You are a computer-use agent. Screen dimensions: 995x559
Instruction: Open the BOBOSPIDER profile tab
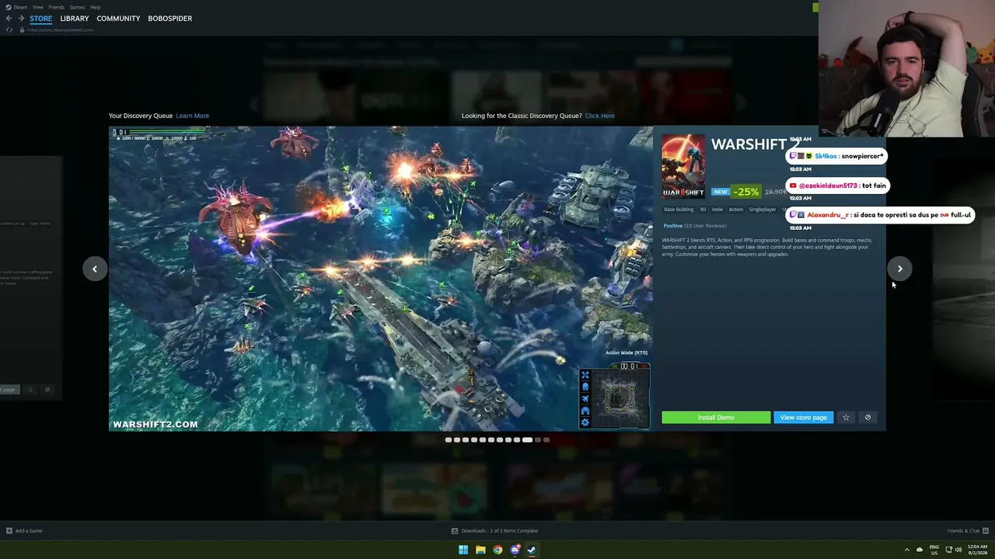click(169, 19)
